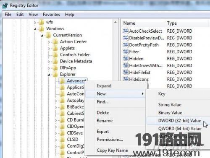Image resolution: width=210 pixels, height=158 pixels.
Task: Select the Controls Folder tree key label
Action: [x=75, y=55]
